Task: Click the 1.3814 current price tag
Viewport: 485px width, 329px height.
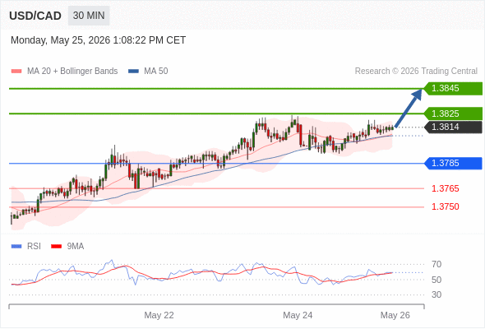Action: 453,127
